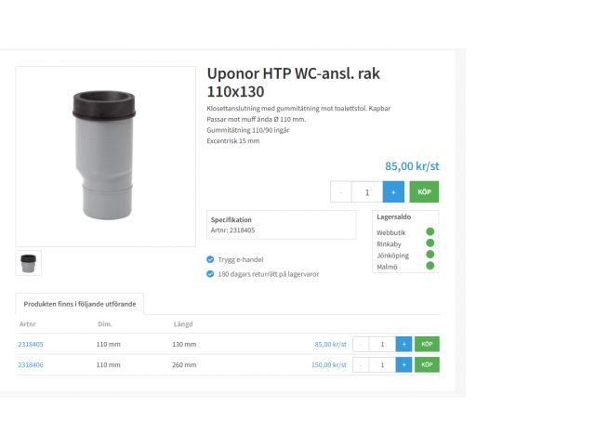This screenshot has height=446, width=595.
Task: Click the main quantity input field
Action: pos(366,191)
